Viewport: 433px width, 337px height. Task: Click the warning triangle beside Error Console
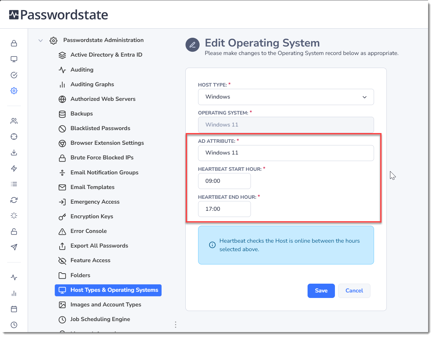coord(62,231)
